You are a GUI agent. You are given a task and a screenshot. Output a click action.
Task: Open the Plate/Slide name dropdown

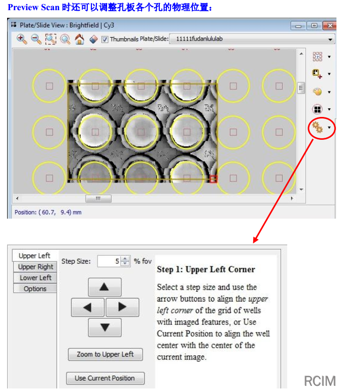[x=253, y=39]
